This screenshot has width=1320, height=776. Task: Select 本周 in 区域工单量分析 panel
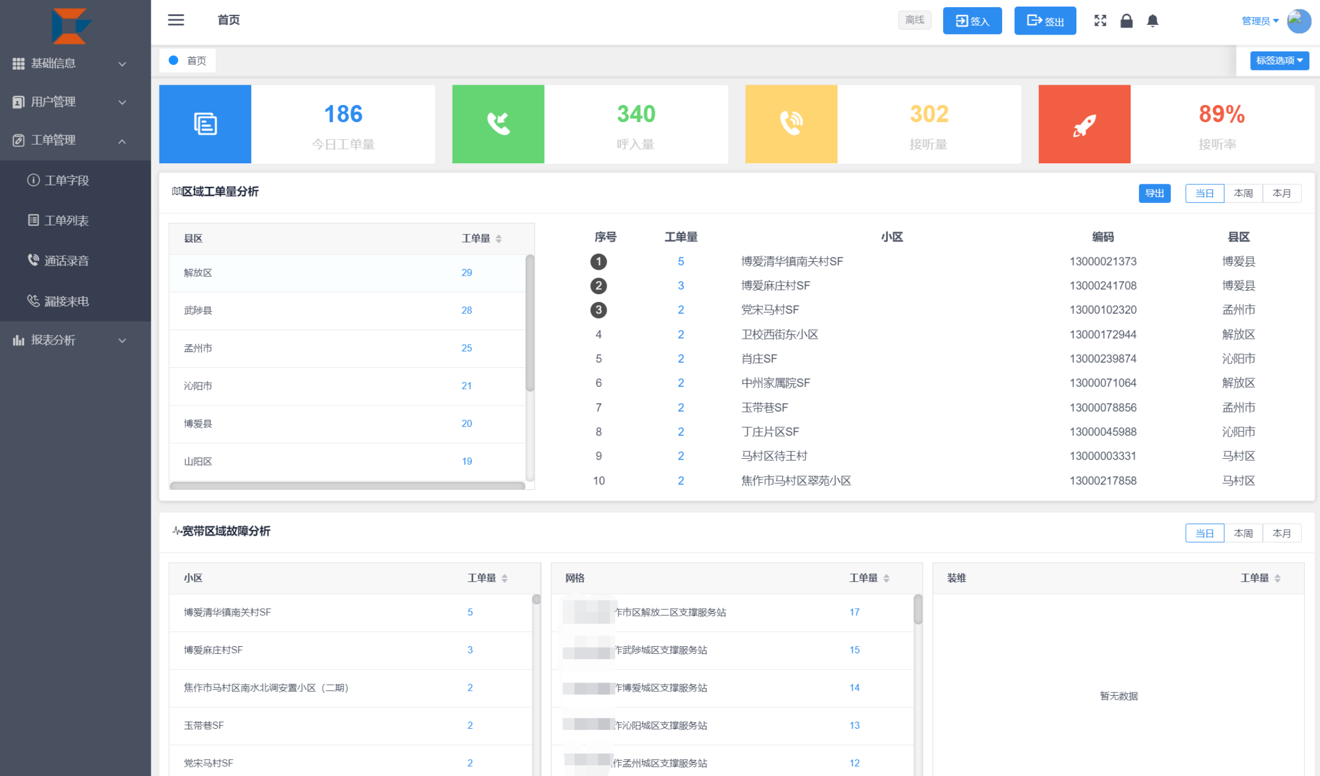point(1243,193)
